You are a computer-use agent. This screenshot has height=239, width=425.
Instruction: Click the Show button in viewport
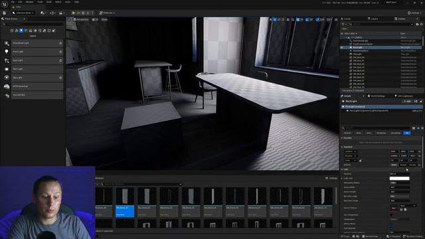pos(104,19)
